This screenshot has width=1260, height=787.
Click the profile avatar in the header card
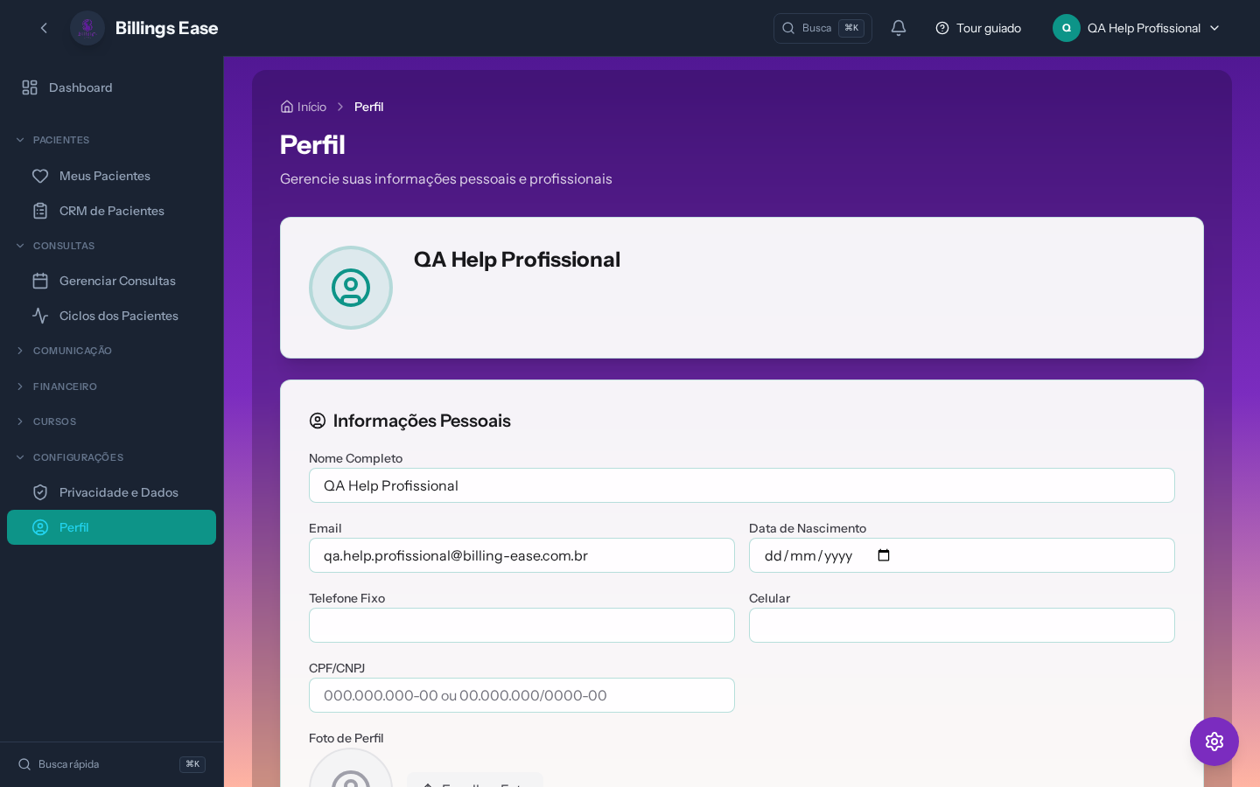(351, 288)
